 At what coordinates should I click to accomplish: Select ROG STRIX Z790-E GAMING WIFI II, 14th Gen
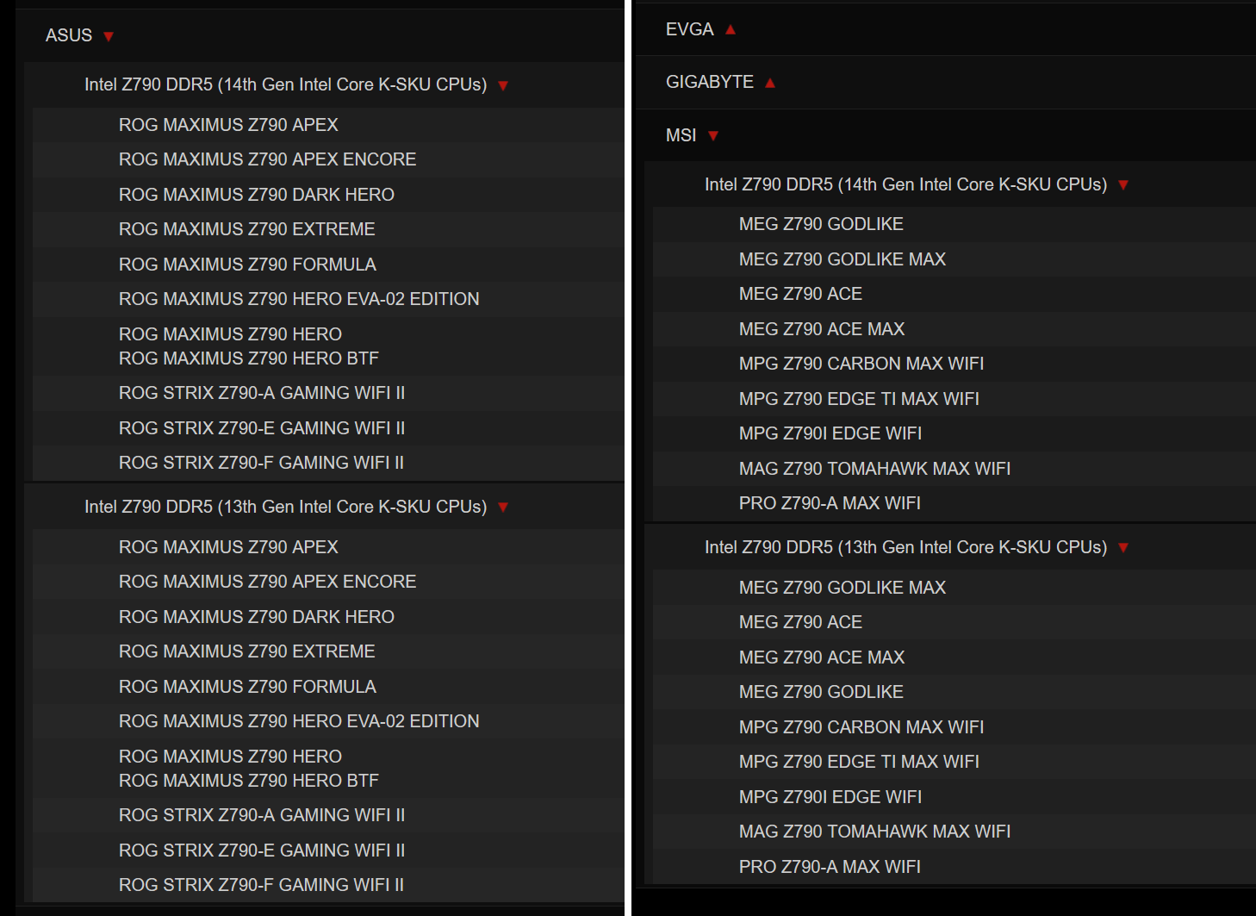(262, 428)
